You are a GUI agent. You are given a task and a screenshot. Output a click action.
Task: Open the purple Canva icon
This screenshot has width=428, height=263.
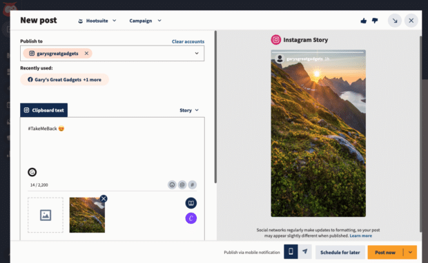(x=191, y=218)
